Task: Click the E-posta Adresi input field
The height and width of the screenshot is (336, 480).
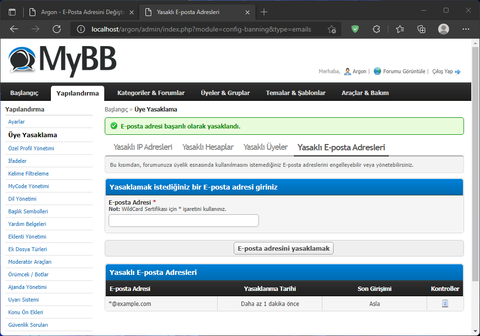Action: (x=184, y=221)
